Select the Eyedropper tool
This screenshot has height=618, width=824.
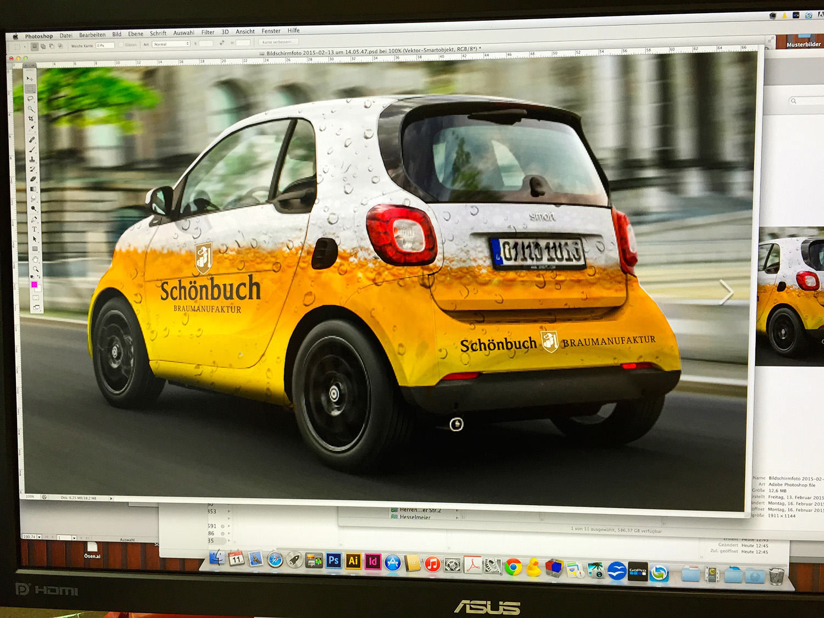(31, 128)
